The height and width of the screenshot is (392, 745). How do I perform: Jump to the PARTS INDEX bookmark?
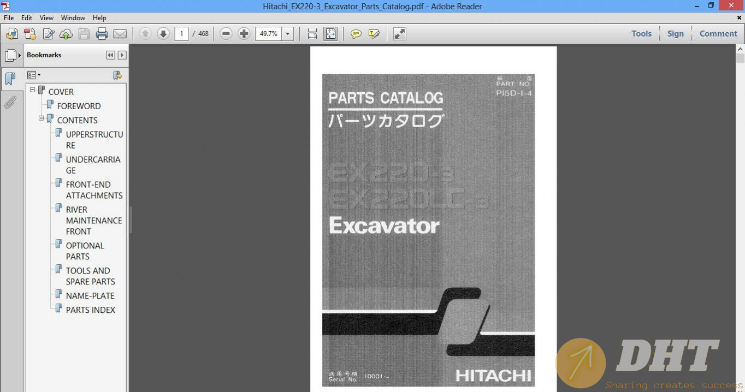91,310
